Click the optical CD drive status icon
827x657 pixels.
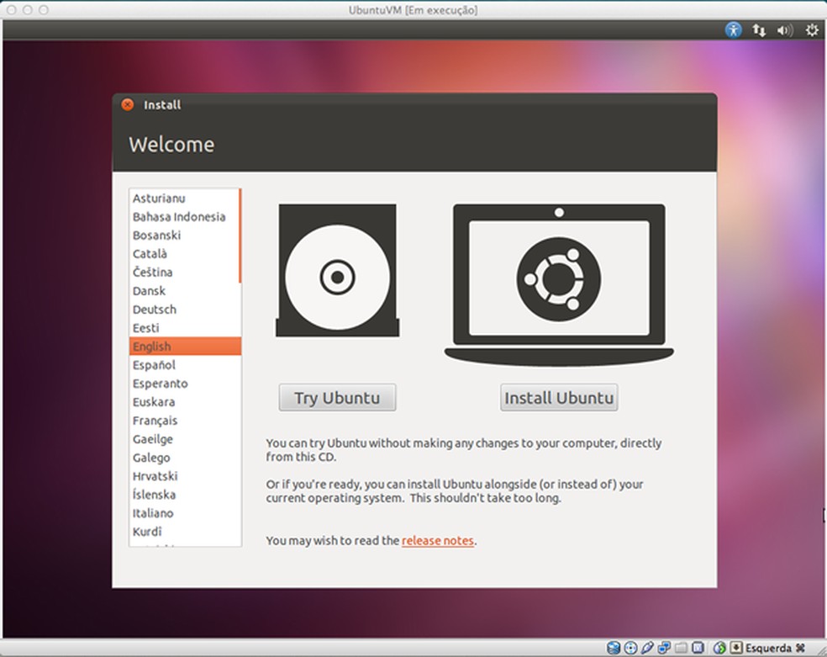631,648
